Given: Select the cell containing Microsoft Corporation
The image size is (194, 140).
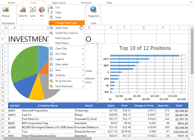Looking at the screenshot, I should 47,111.
